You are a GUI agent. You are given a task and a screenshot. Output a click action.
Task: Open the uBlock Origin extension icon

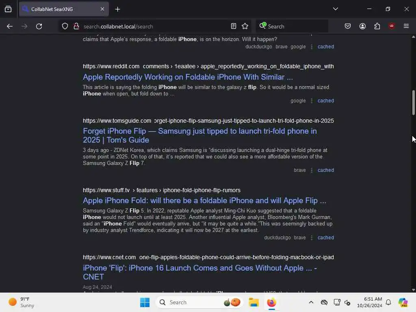391,26
